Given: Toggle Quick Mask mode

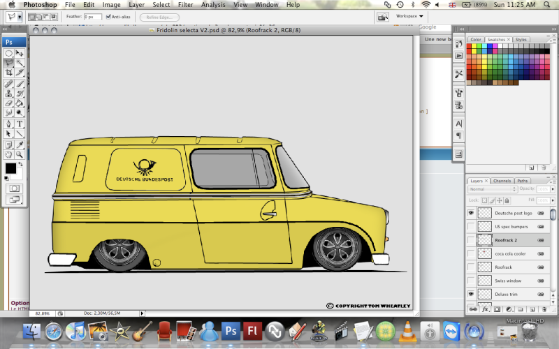Looking at the screenshot, I should pos(14,188).
